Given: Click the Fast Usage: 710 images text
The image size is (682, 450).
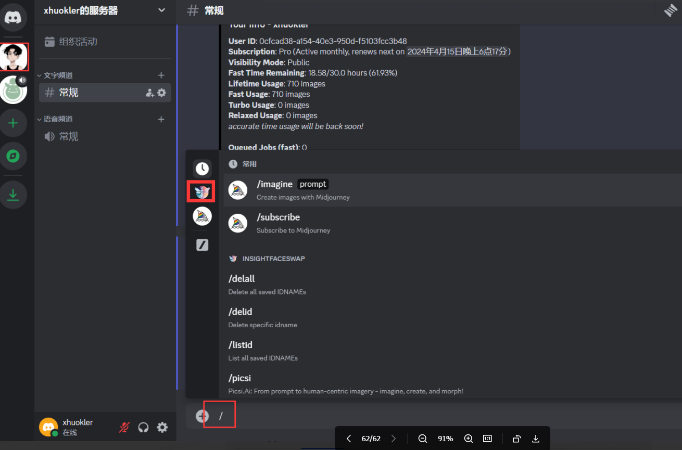Looking at the screenshot, I should 269,94.
